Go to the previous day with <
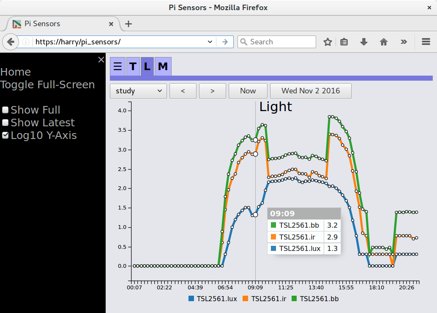 [183, 91]
